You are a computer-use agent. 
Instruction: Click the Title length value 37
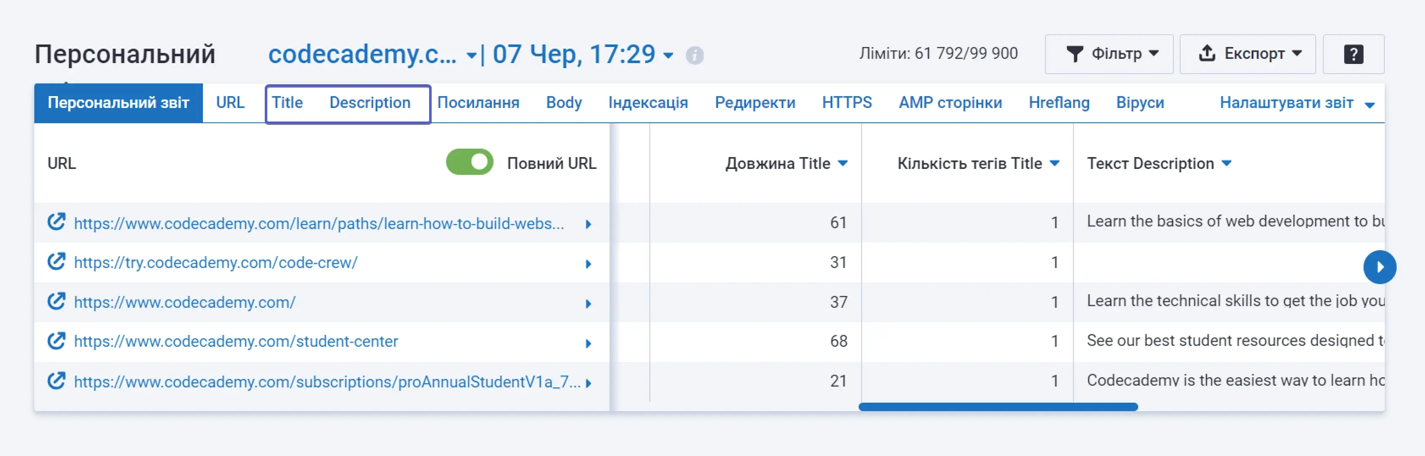[x=838, y=302]
